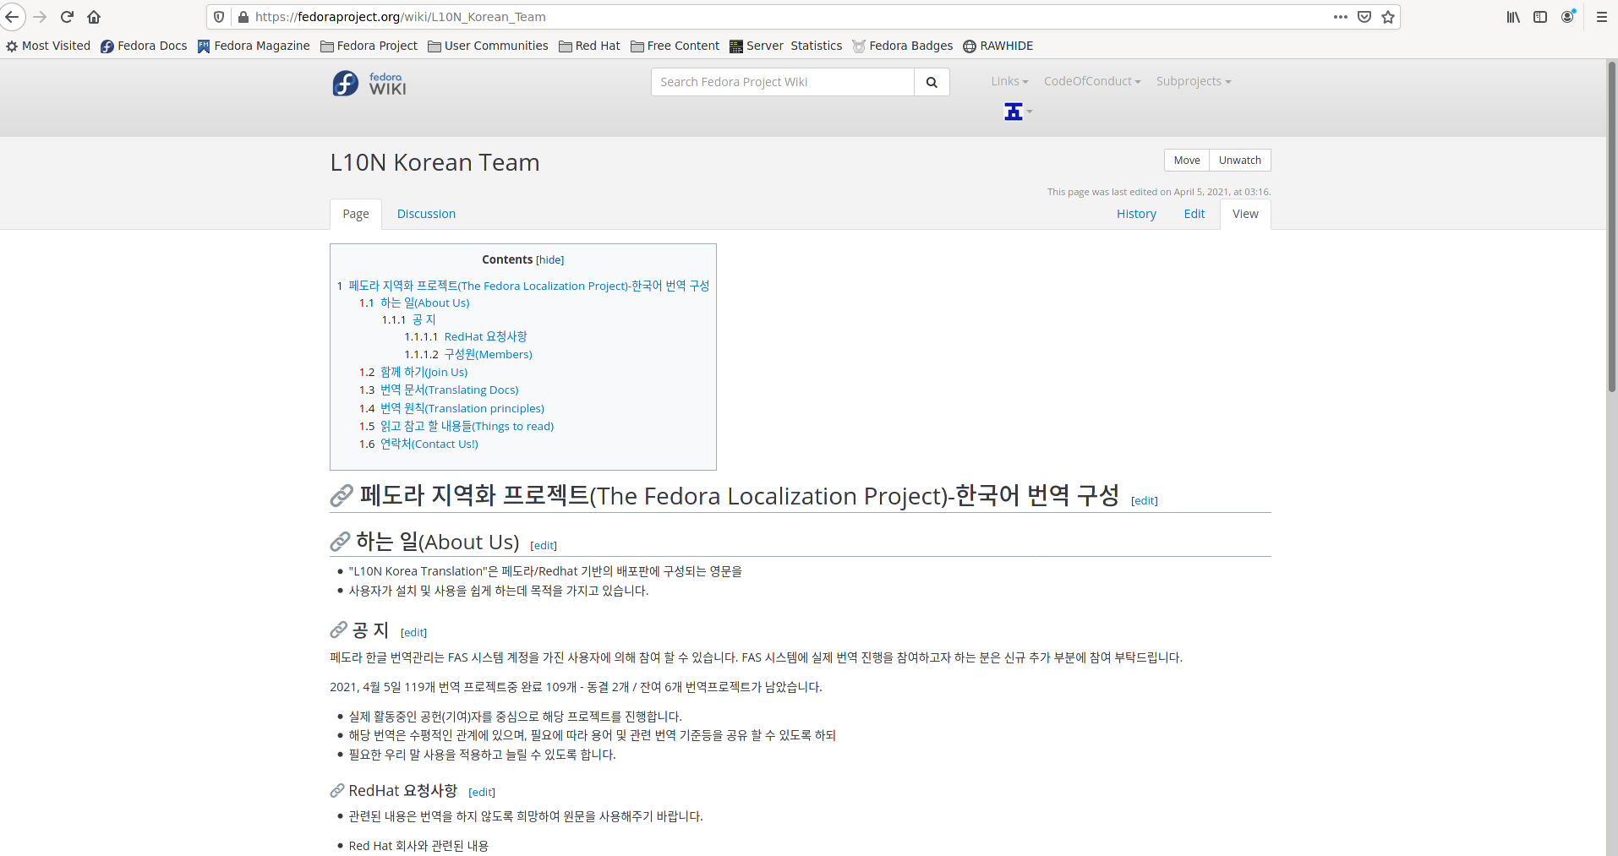
Task: Bookmark this page with star icon
Action: pyautogui.click(x=1388, y=17)
